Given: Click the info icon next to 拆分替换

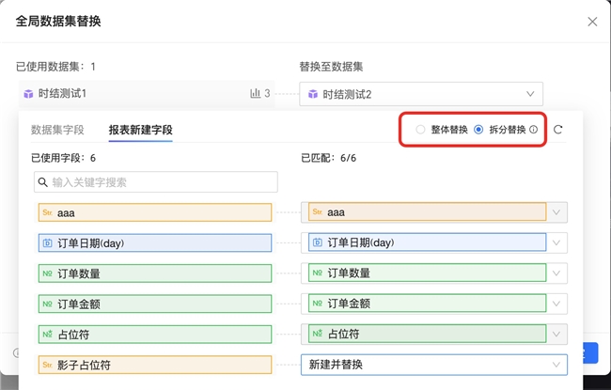Looking at the screenshot, I should click(533, 130).
